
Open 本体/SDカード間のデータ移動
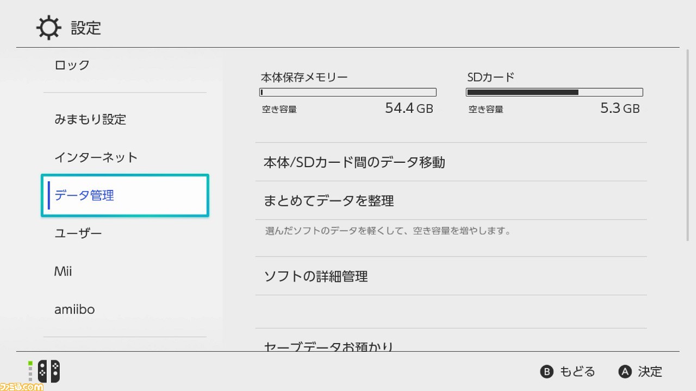tap(451, 162)
